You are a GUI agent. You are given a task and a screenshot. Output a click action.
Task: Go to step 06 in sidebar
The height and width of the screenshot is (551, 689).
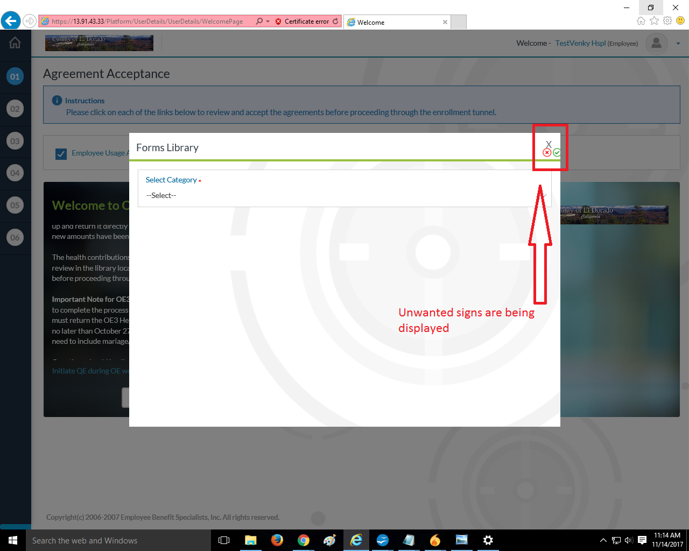click(x=15, y=237)
